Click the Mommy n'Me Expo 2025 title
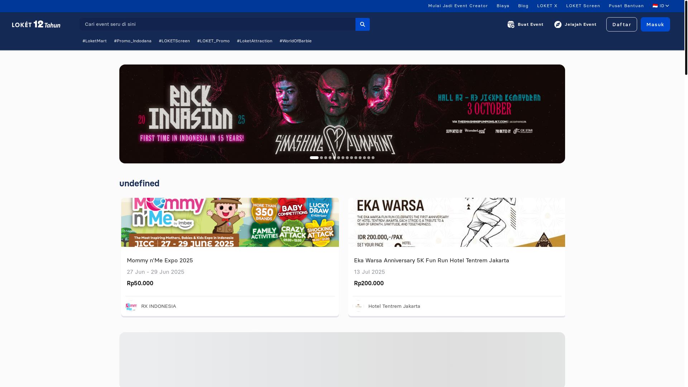 click(x=160, y=260)
